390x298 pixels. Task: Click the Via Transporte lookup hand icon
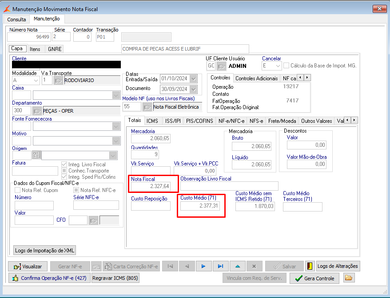[x=58, y=80]
